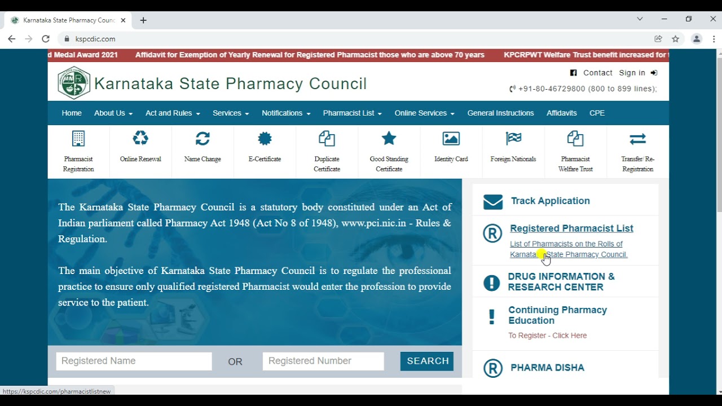Click the Drug Information exclamation circle icon
The image size is (722, 406).
point(492,283)
